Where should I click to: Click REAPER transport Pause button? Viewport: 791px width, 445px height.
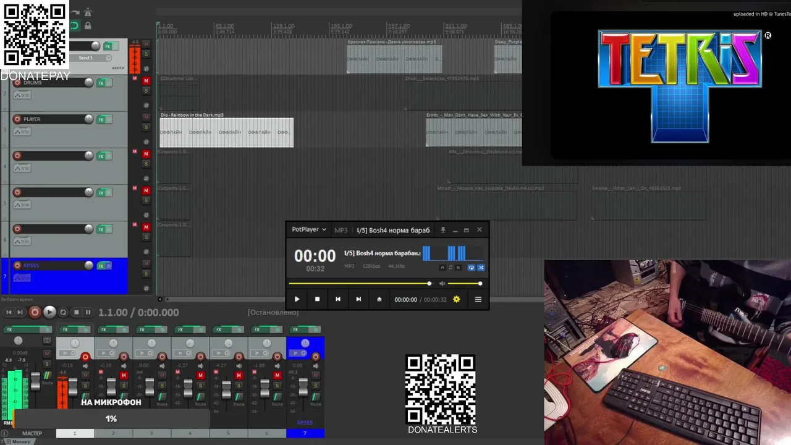tap(88, 312)
